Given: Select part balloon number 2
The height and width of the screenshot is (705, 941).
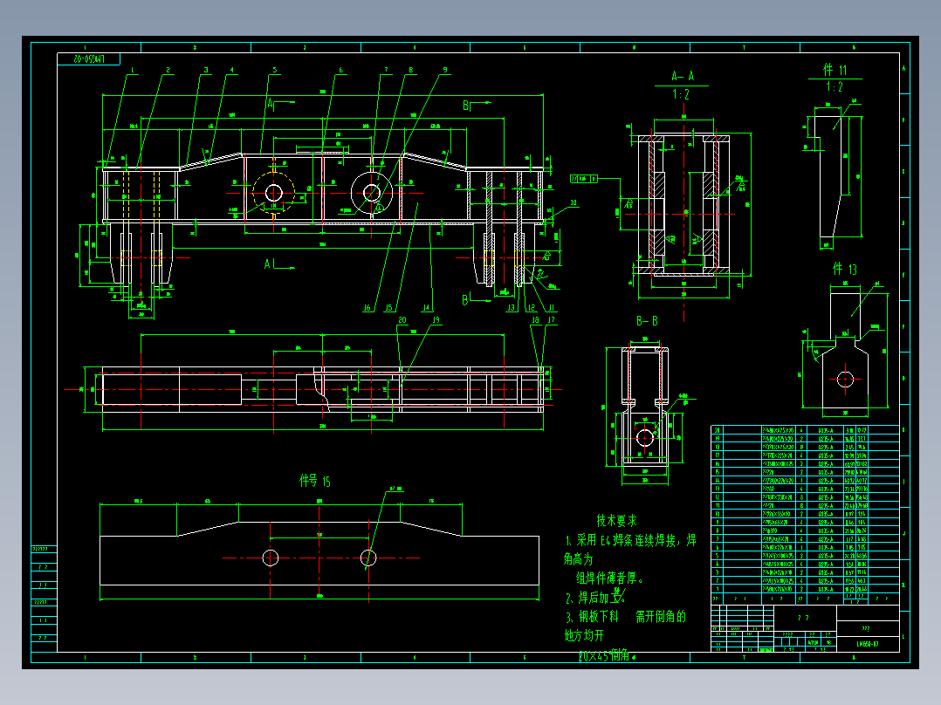Looking at the screenshot, I should (168, 70).
